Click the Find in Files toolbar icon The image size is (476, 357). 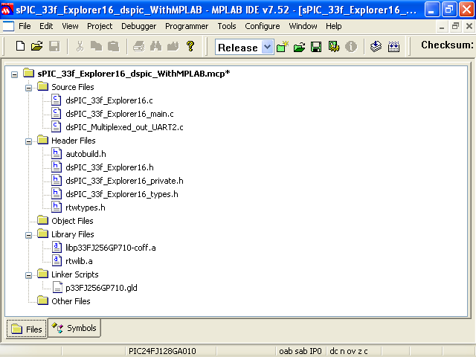[x=173, y=46]
